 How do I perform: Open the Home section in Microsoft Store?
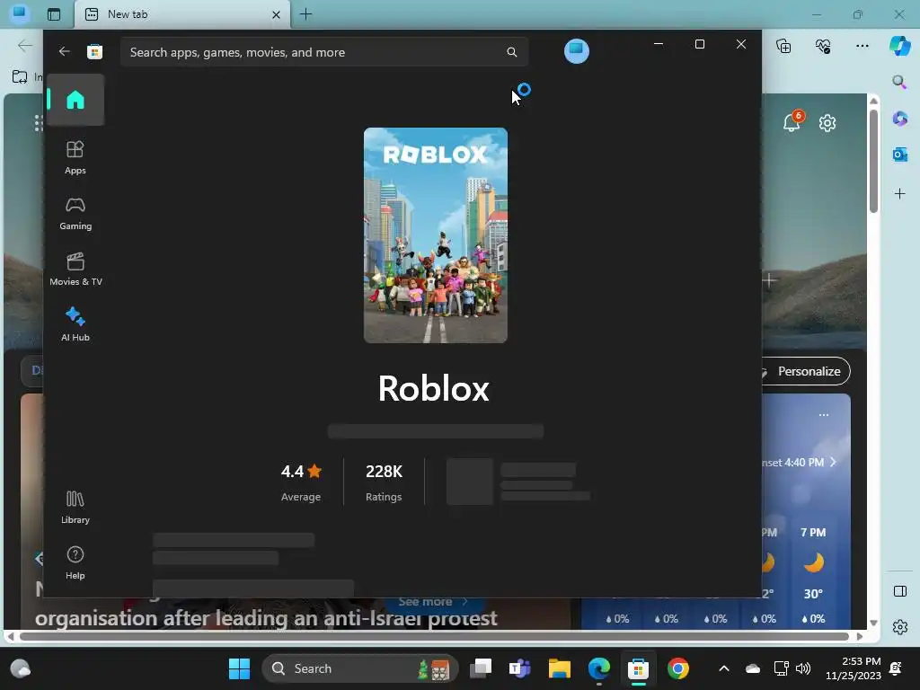[75, 100]
